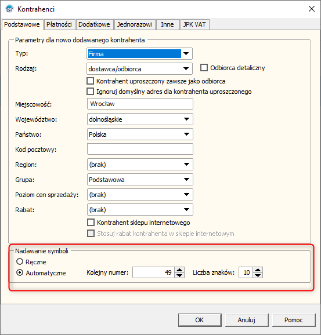Click the Liczba znaków field showing 10
The image size is (321, 335).
[x=246, y=272]
